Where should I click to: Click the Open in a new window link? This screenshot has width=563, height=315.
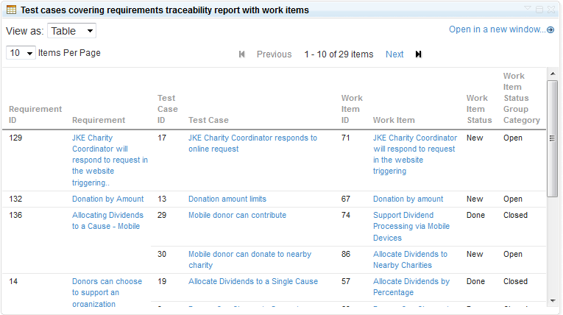click(x=501, y=29)
